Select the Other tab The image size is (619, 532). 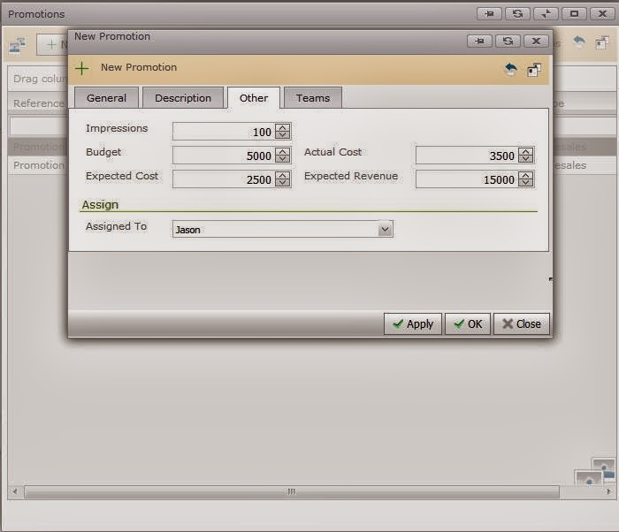[x=254, y=97]
